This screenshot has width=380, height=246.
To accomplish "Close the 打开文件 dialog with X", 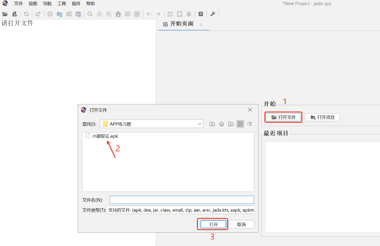I will click(250, 110).
